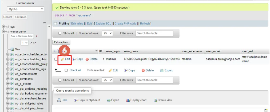Open the page number 1 dropdown in navigation
Viewport: 270px width, 112px height.
pyautogui.click(x=25, y=43)
